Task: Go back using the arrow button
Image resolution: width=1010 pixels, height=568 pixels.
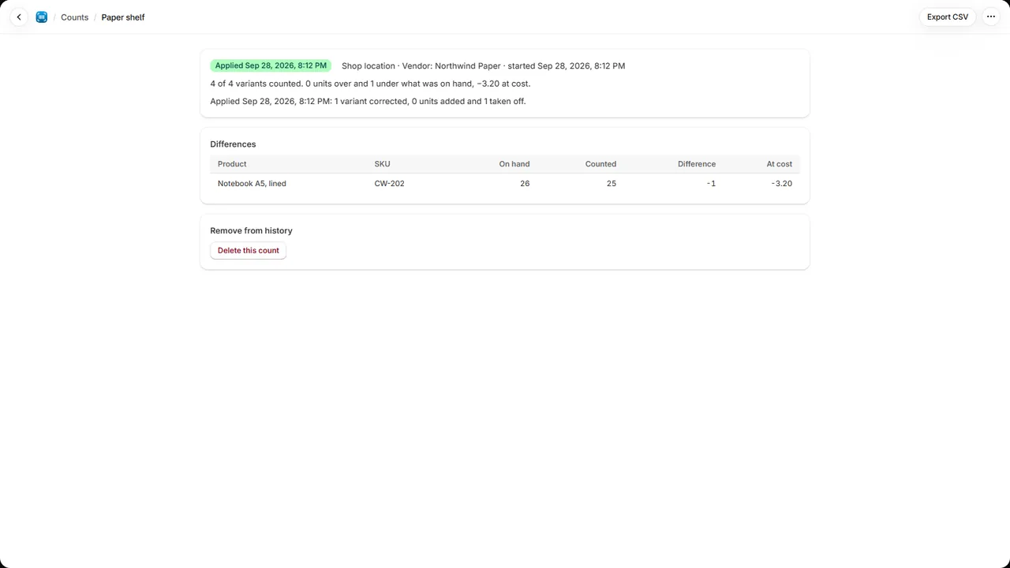Action: click(x=19, y=17)
